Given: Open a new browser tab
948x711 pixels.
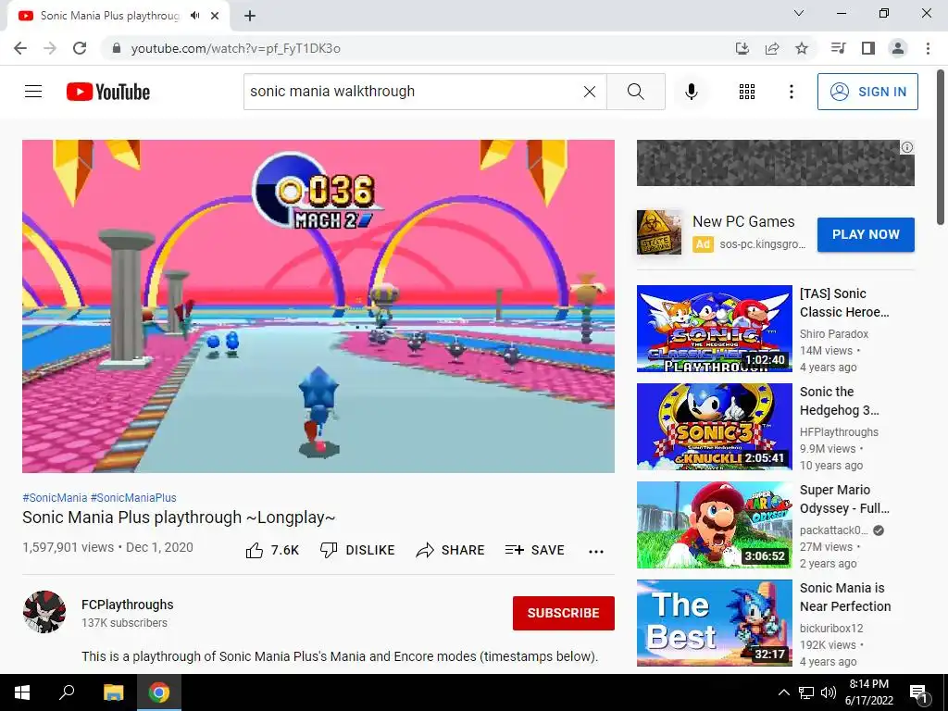Looking at the screenshot, I should tap(250, 16).
